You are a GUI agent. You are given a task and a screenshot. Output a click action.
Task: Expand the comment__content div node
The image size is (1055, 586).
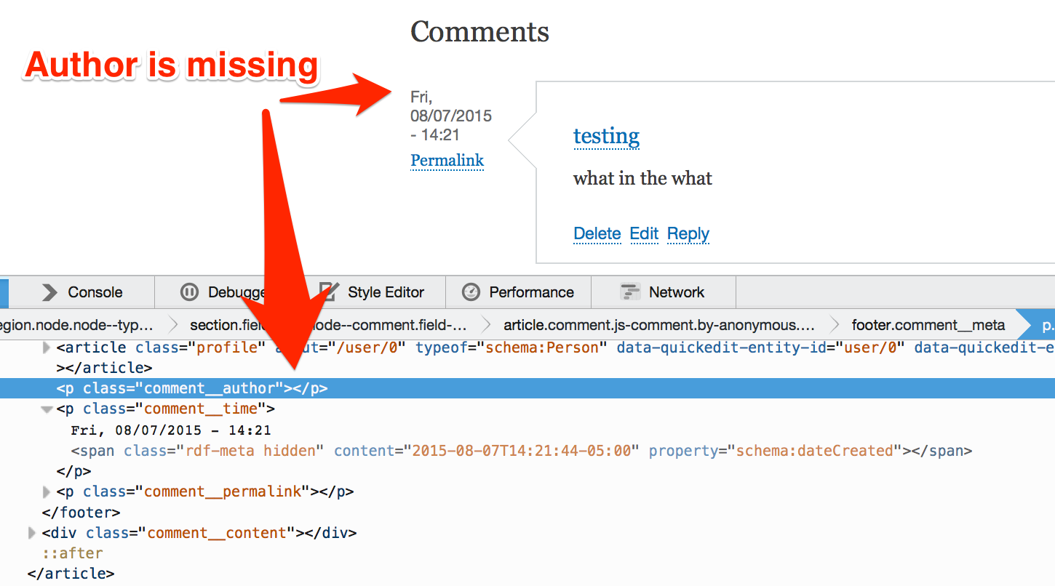pyautogui.click(x=32, y=533)
